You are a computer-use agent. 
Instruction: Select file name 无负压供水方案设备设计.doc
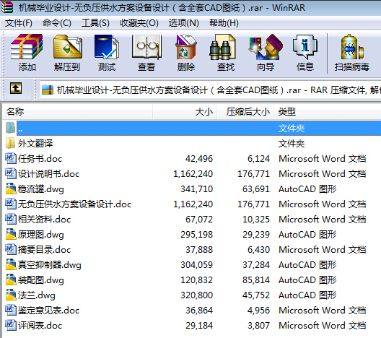click(x=74, y=204)
